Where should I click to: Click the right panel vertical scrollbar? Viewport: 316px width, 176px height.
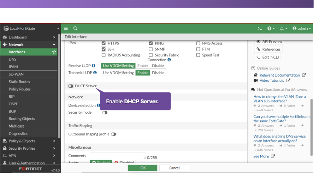click(x=312, y=127)
